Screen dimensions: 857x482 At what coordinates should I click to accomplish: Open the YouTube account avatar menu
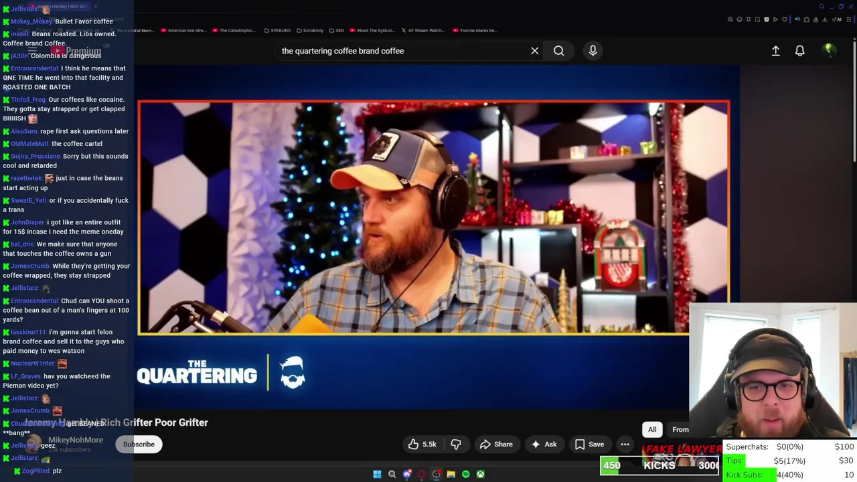coord(828,50)
